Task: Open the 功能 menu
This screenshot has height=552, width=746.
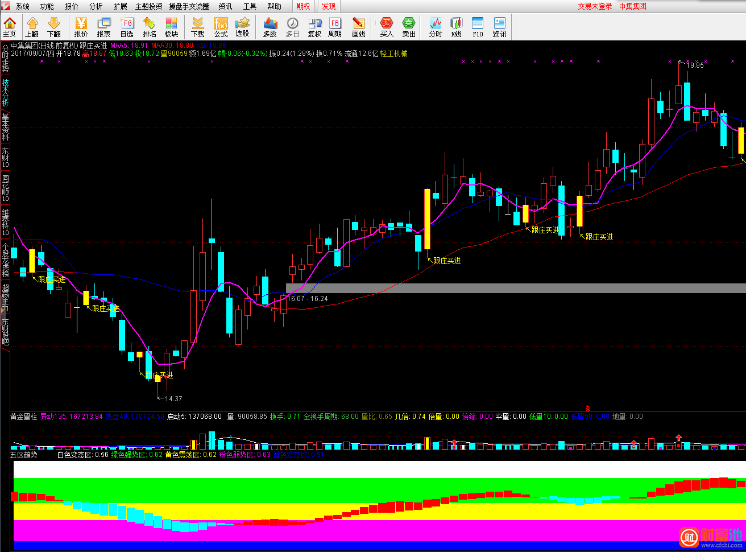Action: point(47,6)
